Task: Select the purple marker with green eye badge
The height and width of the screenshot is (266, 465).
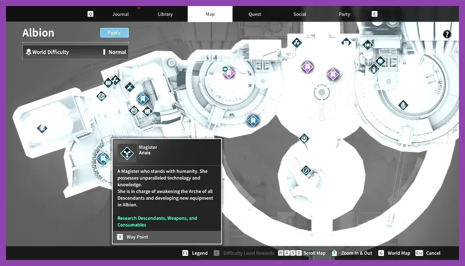Action: [x=228, y=72]
